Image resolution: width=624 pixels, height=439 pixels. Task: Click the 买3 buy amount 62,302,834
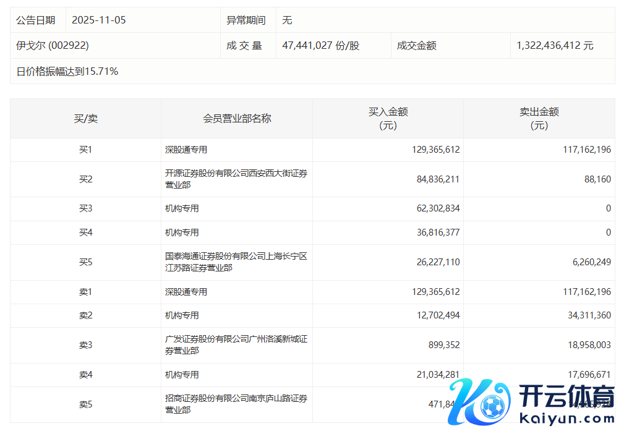435,208
